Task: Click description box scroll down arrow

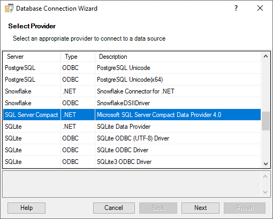Action: pyautogui.click(x=266, y=192)
